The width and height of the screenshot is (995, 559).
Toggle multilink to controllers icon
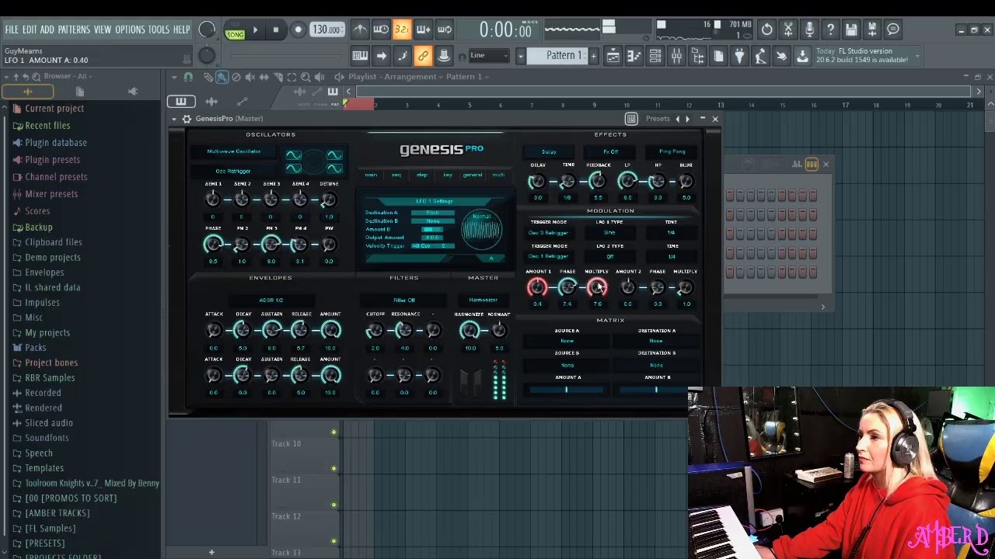(x=423, y=56)
